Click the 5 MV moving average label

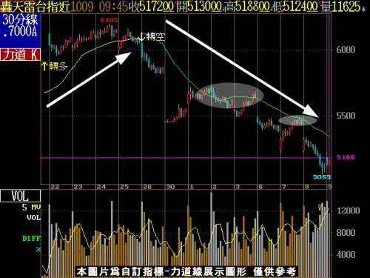[x=31, y=207]
